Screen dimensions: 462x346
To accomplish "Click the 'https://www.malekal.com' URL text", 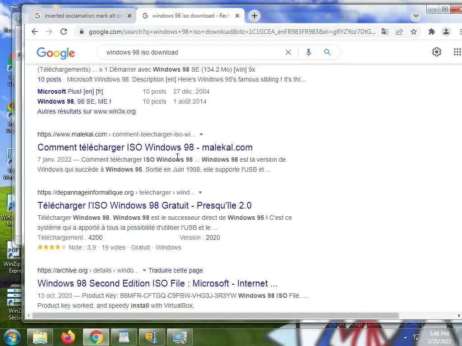I will click(72, 134).
